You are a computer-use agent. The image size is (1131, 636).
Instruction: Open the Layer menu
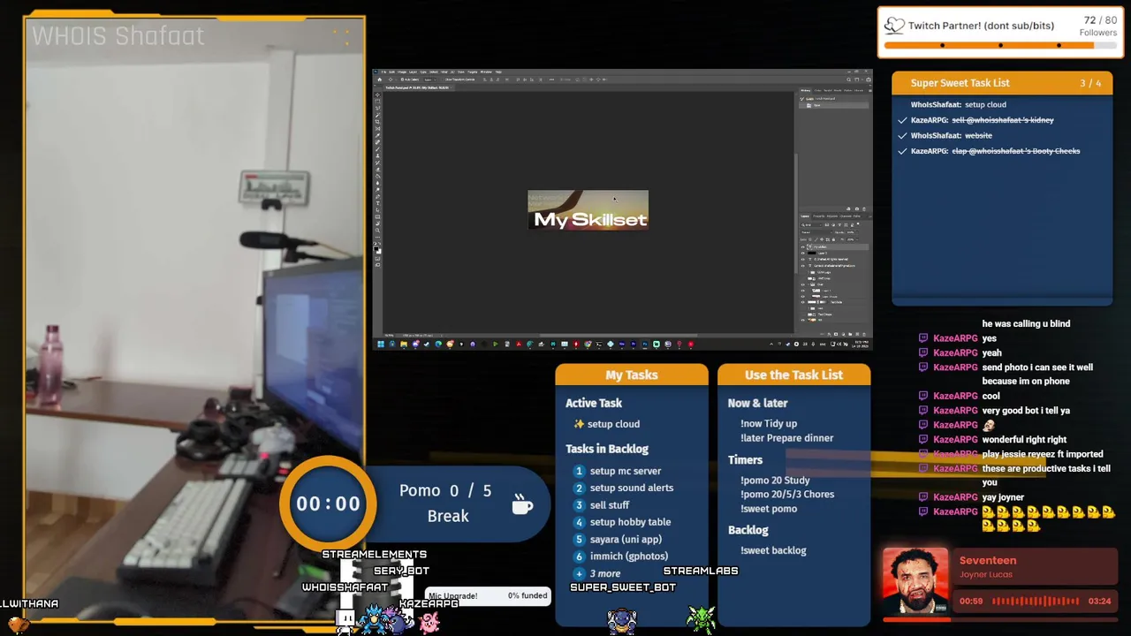[x=413, y=72]
